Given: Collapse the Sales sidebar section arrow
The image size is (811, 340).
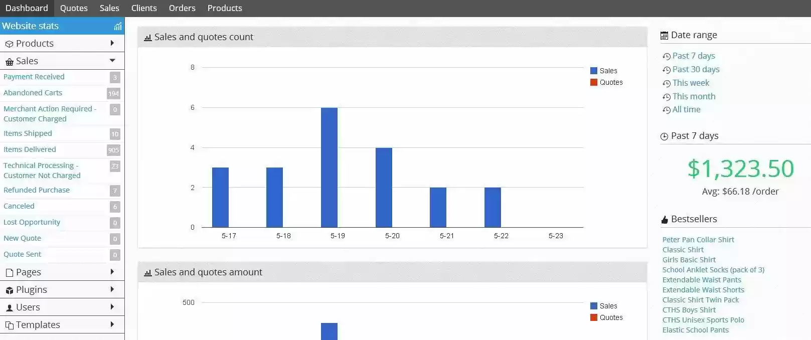Looking at the screenshot, I should (x=112, y=61).
